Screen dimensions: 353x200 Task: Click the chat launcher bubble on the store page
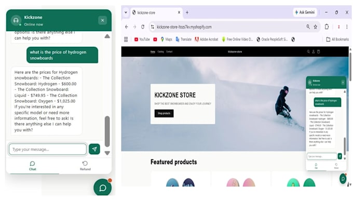343,179
